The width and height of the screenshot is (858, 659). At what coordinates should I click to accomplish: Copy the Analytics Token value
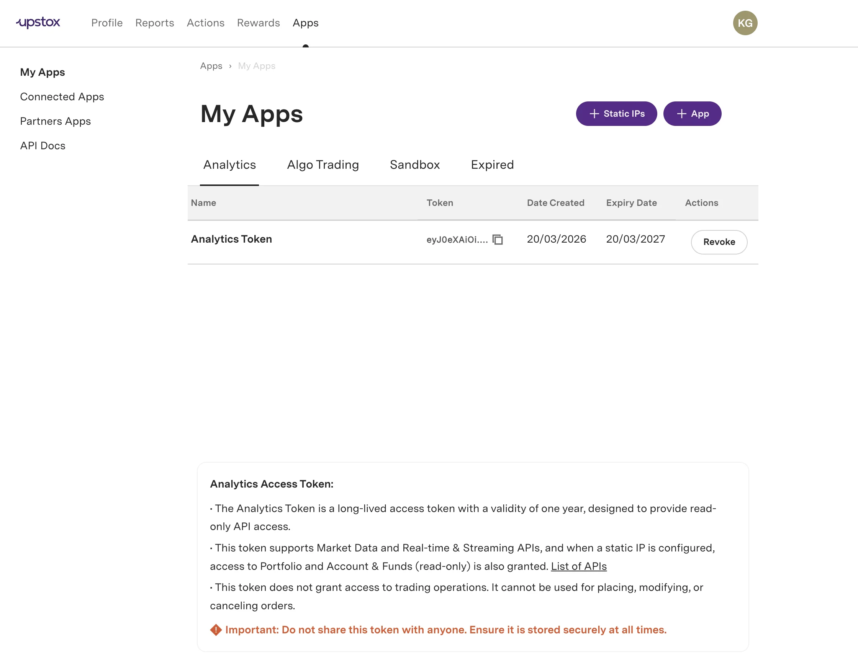[x=497, y=239]
